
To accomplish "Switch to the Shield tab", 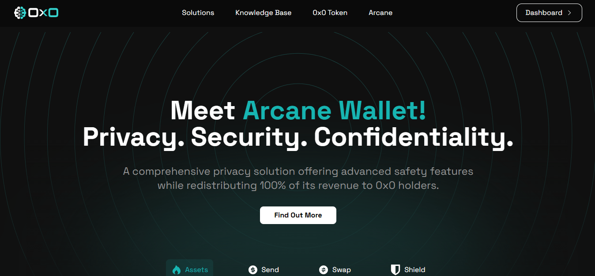I will 408,269.
